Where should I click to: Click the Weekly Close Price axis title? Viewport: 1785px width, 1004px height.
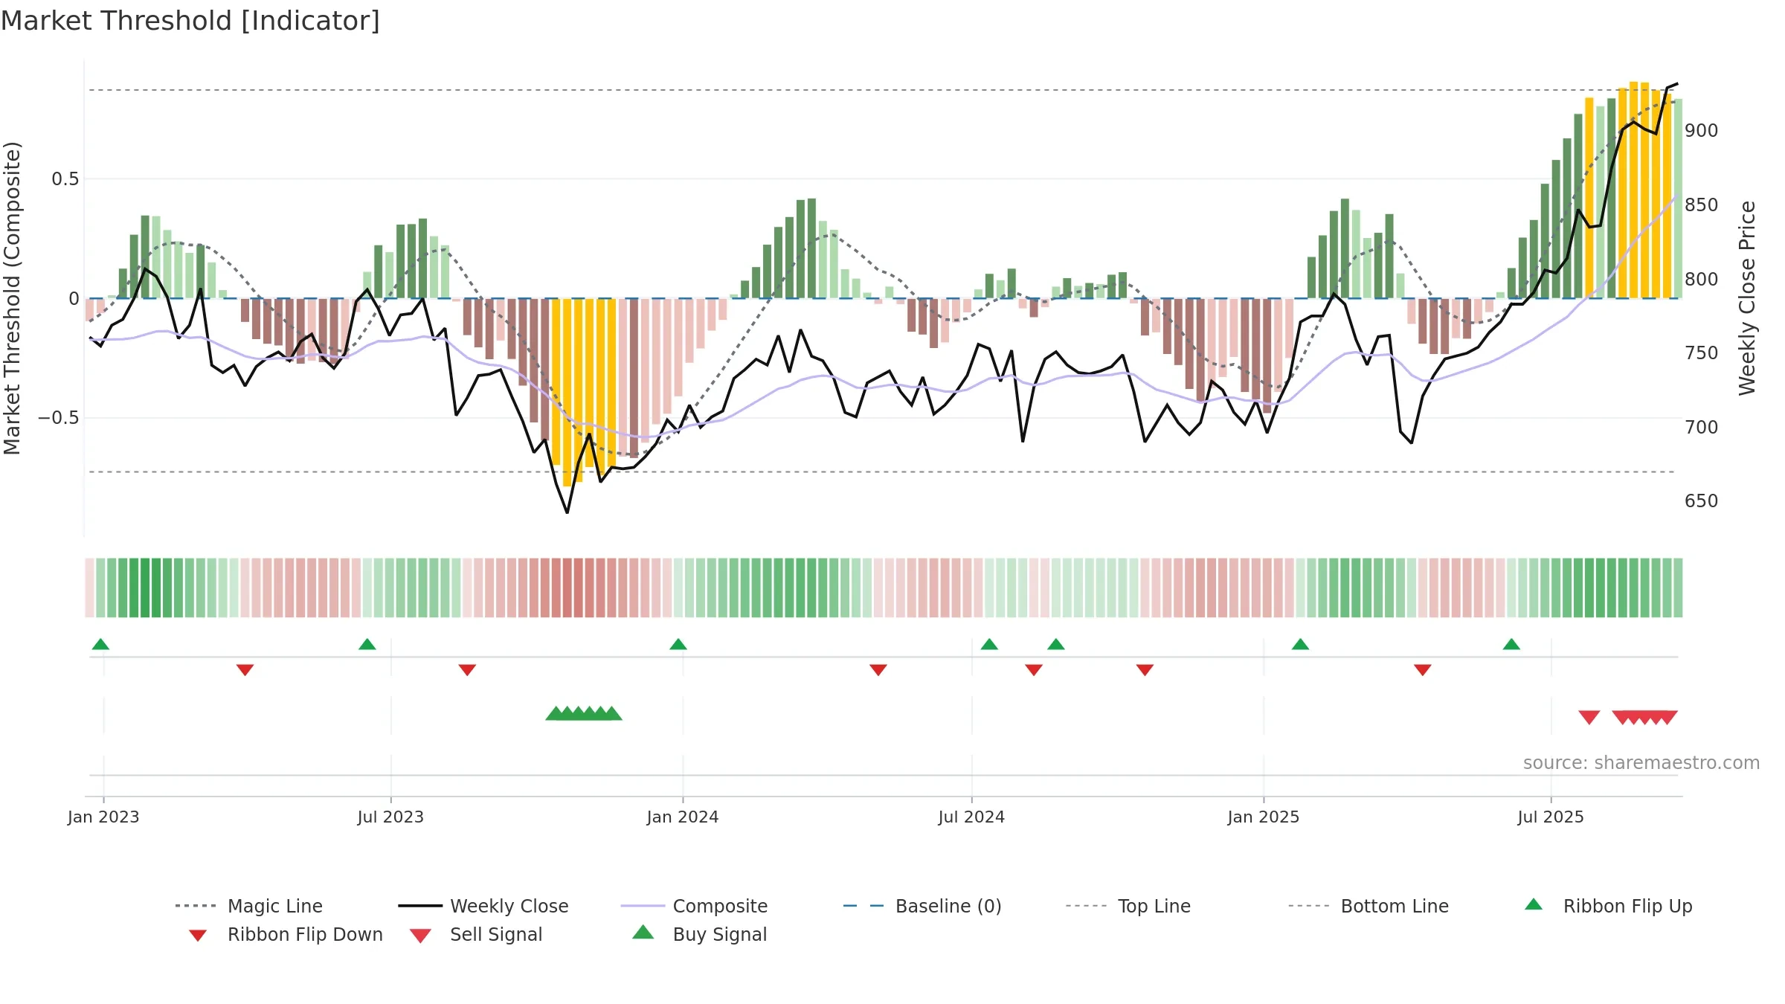[x=1747, y=297]
